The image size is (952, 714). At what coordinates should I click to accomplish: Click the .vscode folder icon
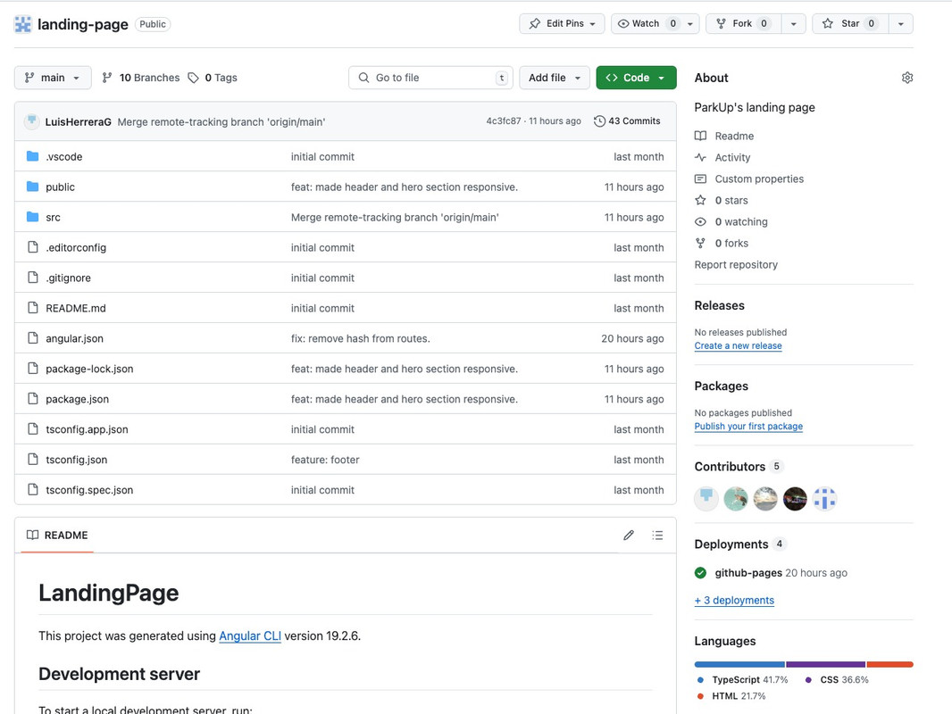[x=33, y=156]
